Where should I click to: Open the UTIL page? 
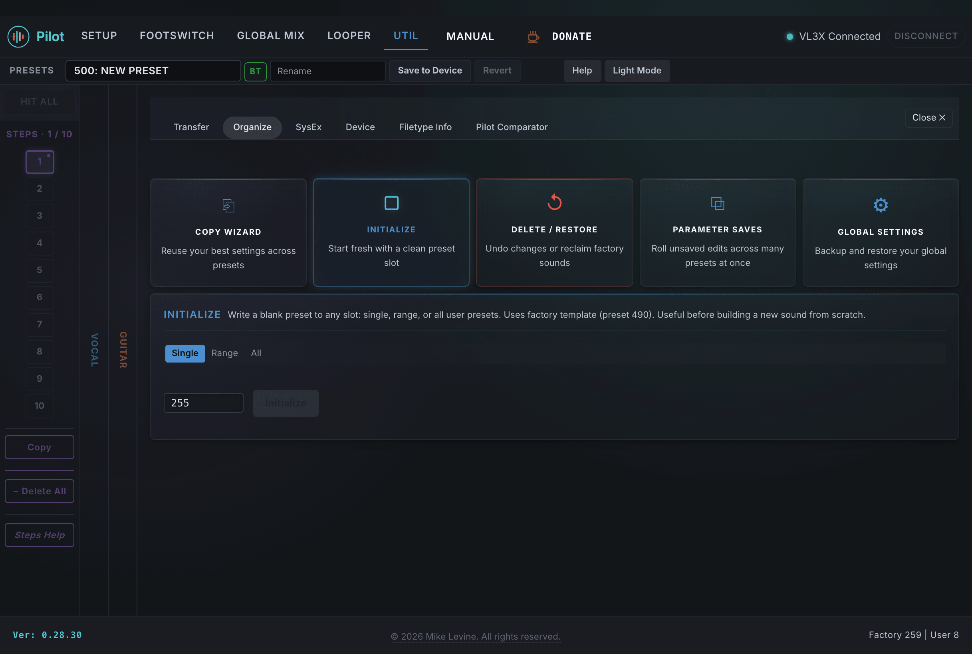(405, 36)
